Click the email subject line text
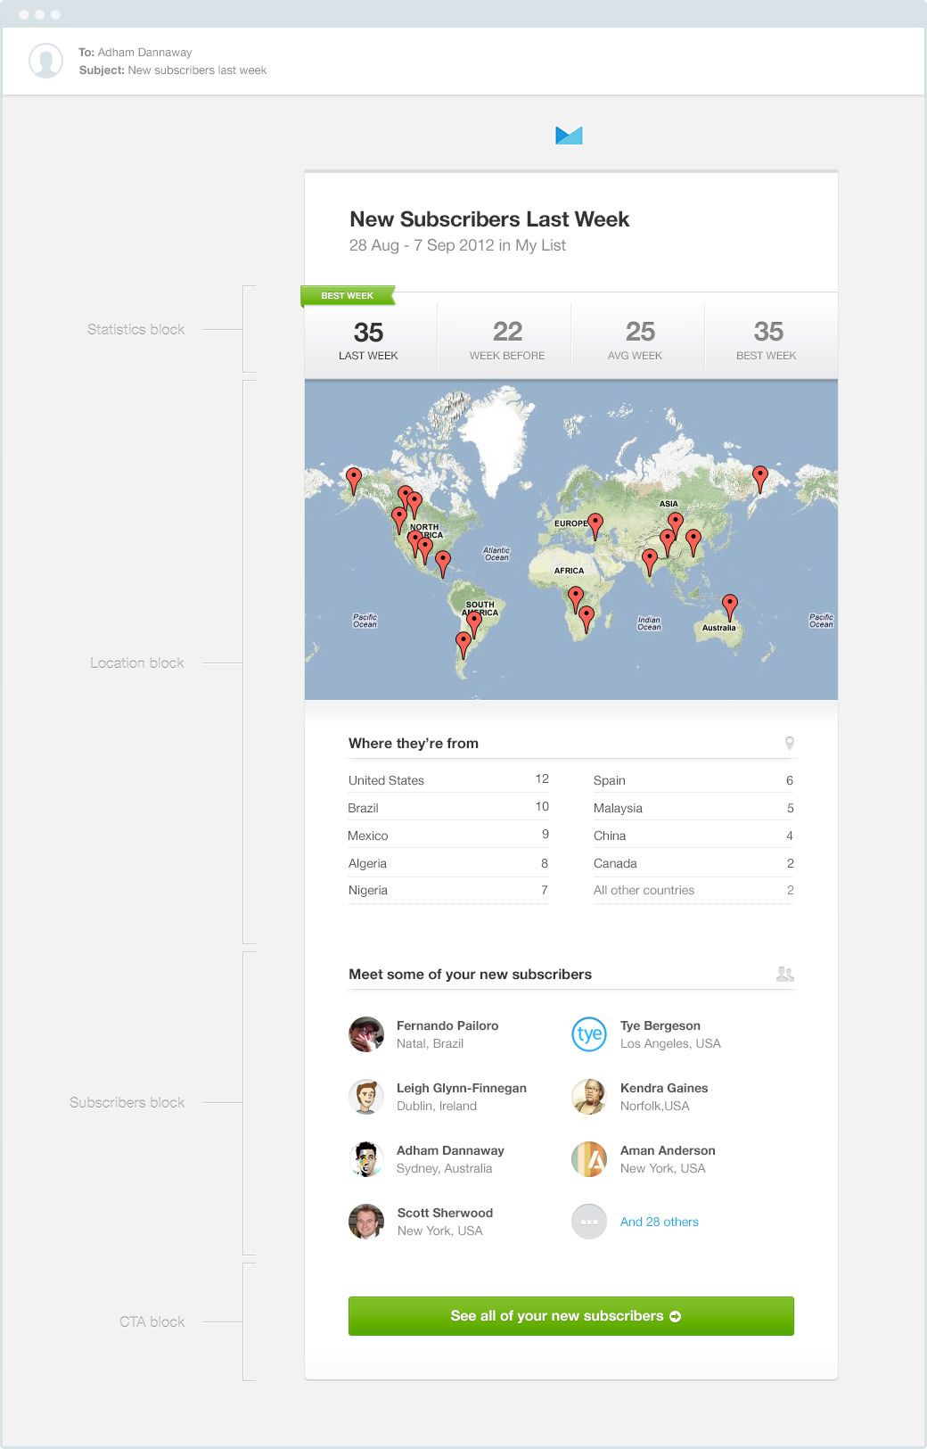The image size is (927, 1449). point(173,70)
